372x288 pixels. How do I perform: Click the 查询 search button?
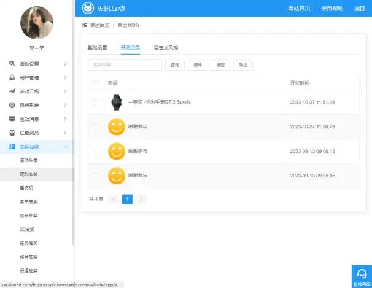(175, 64)
